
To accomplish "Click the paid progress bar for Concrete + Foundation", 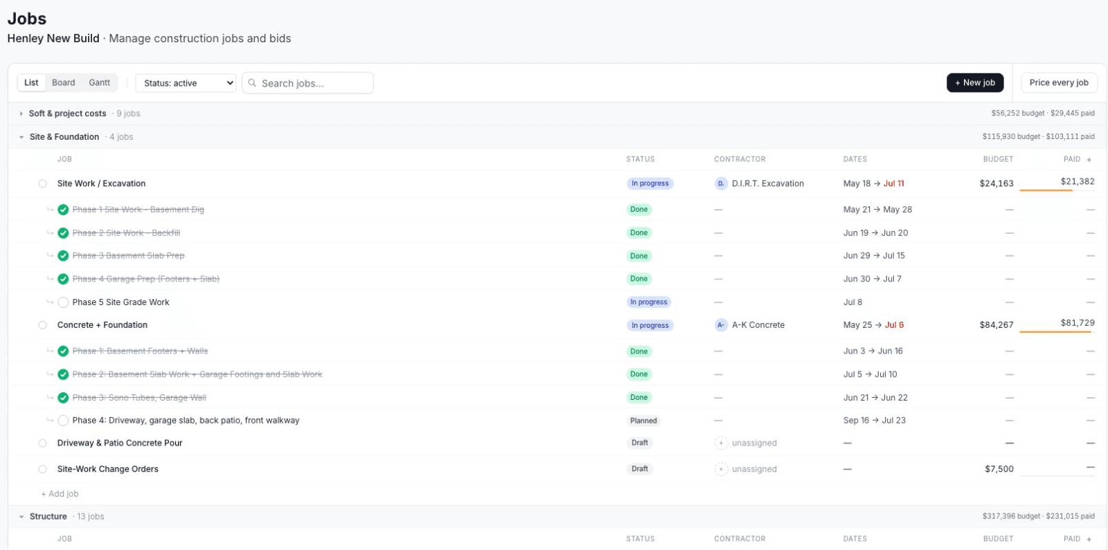I will 1057,332.
